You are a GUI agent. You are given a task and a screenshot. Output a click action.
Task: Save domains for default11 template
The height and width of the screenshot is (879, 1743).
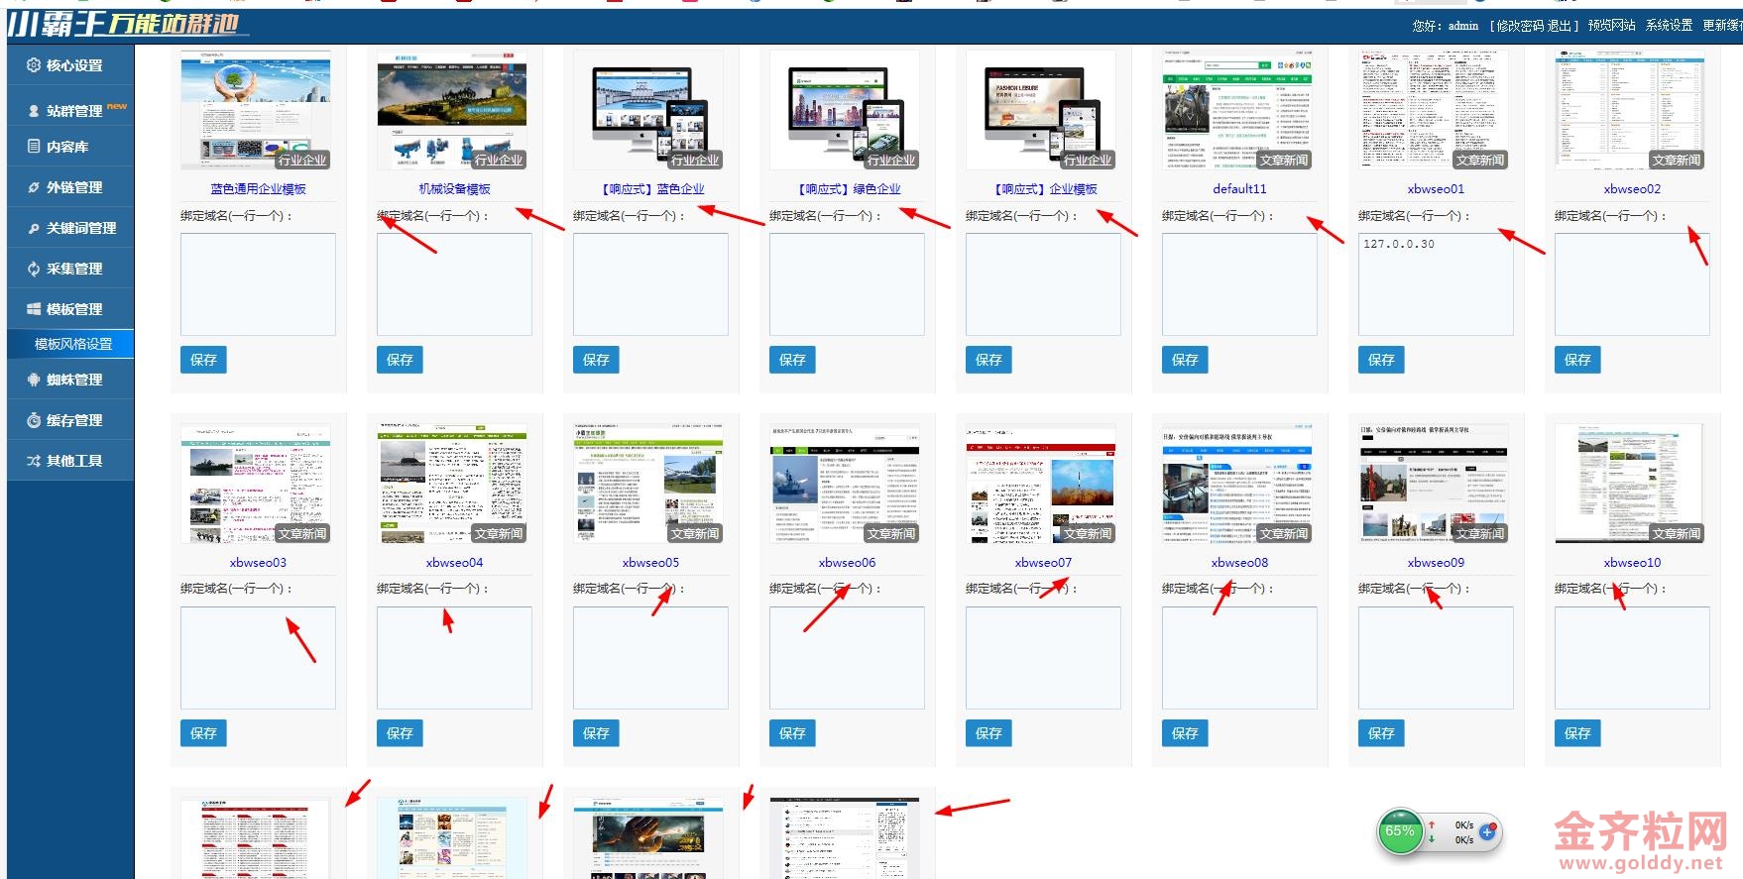[x=1185, y=360]
